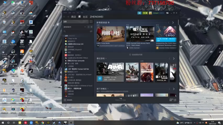
Task: Click the blue announcements icon in title bar
Action: [x=139, y=13]
